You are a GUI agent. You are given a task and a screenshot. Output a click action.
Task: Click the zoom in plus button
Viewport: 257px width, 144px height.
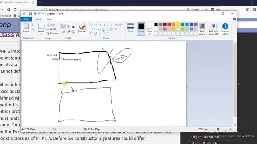click(x=230, y=129)
